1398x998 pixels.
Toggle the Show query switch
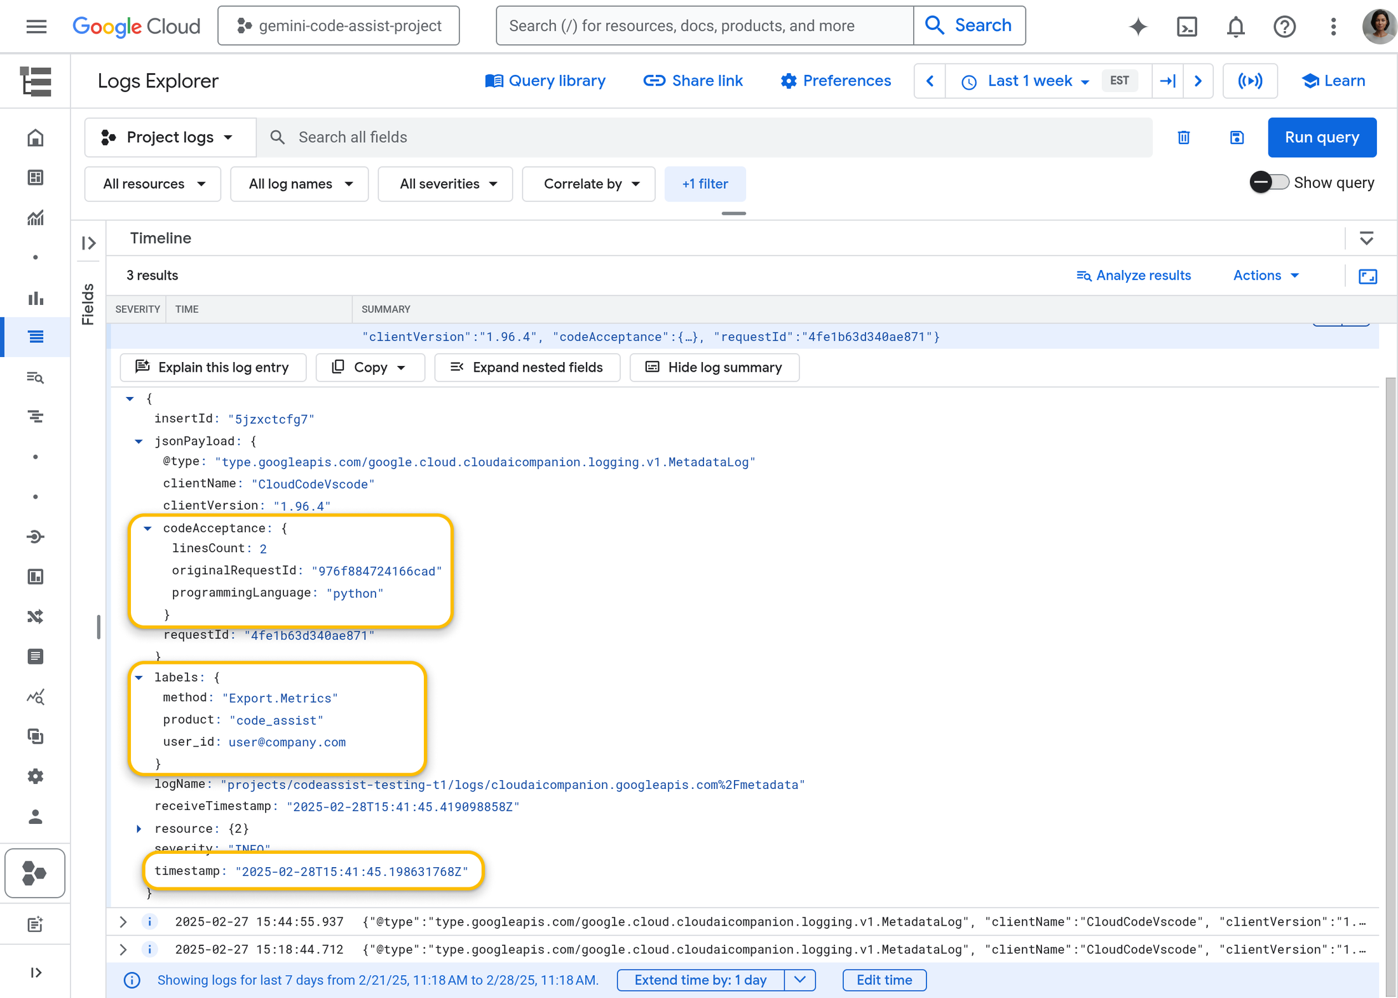(x=1269, y=183)
